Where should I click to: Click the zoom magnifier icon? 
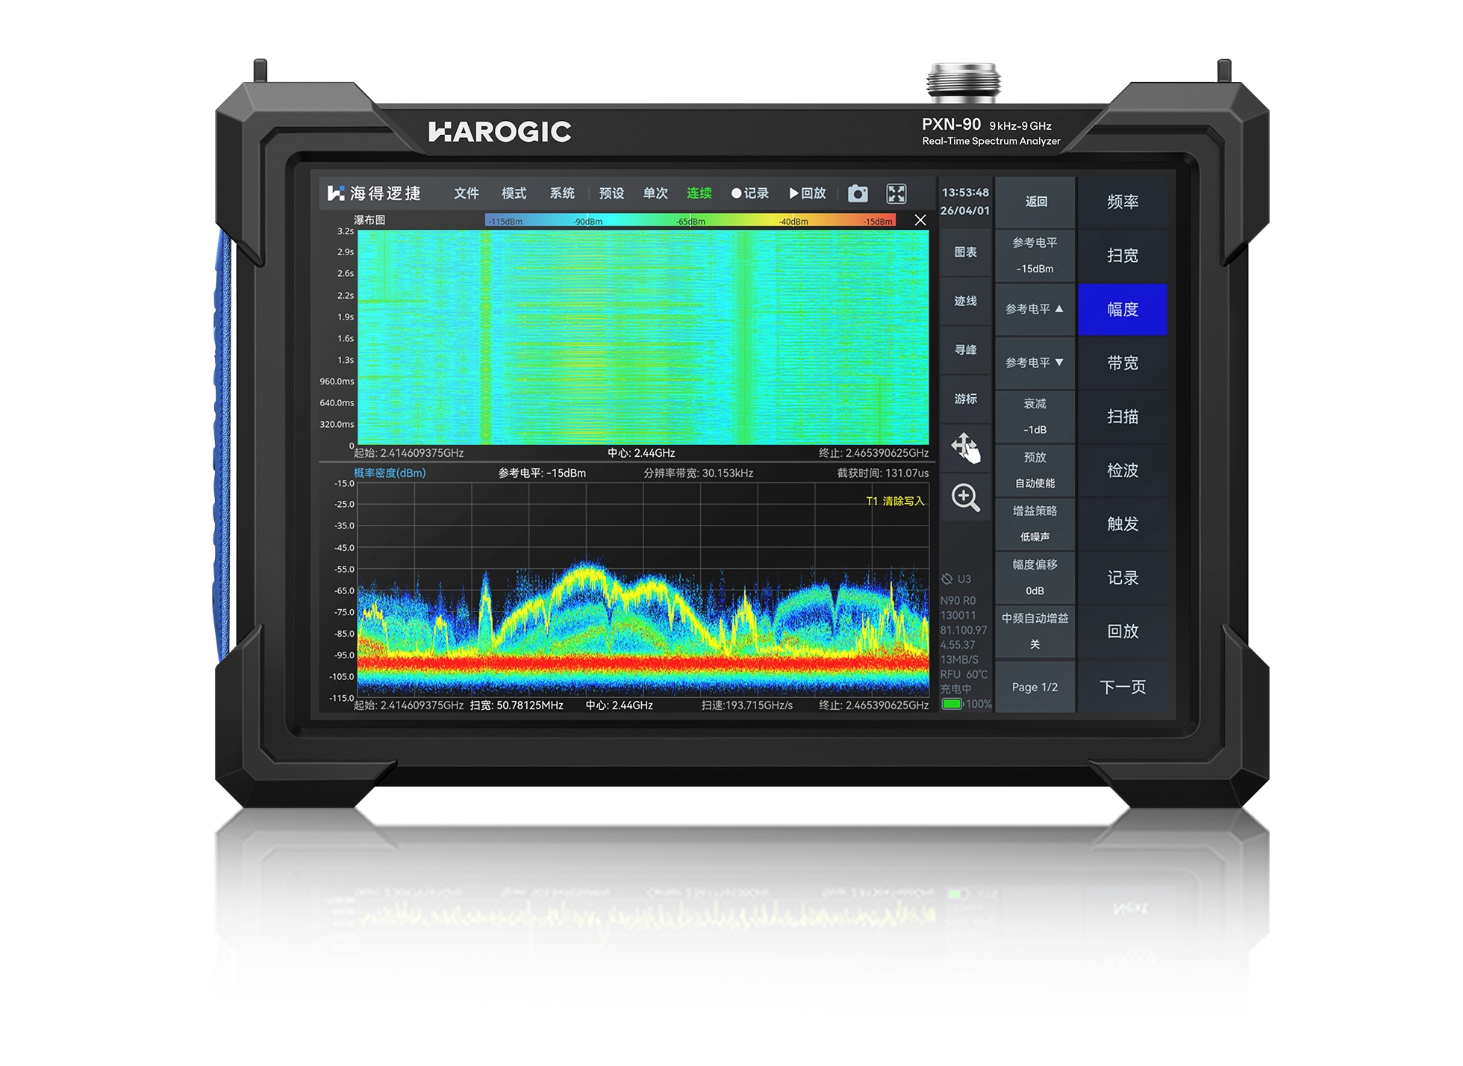pos(965,497)
